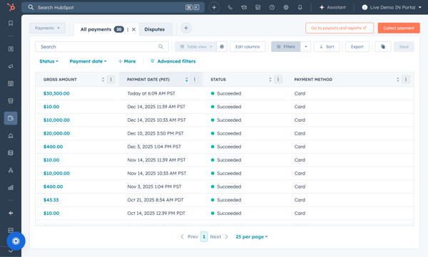Select the highlighted Commerce icon in sidebar
Image resolution: width=428 pixels, height=257 pixels.
click(x=11, y=118)
